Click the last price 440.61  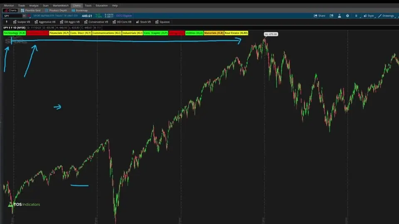point(87,16)
